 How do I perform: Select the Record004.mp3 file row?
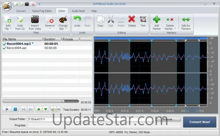47,44
